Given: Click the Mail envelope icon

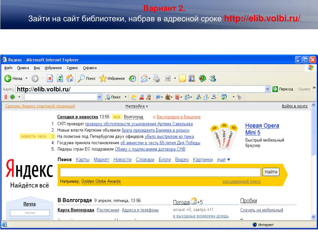Looking at the screenshot, I should click(x=144, y=78).
